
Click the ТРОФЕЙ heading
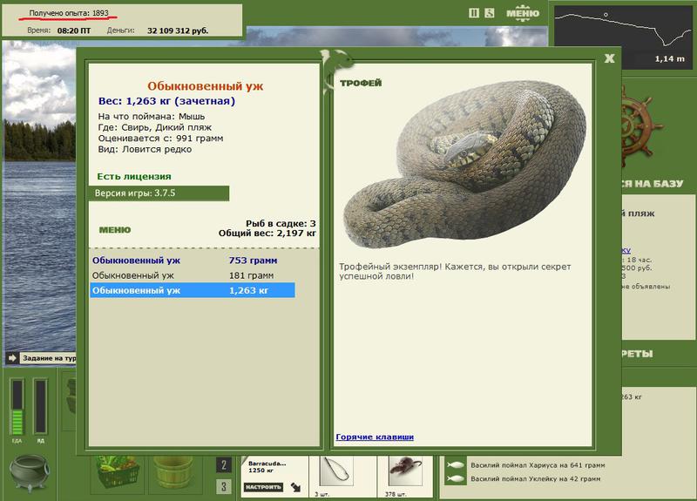(x=361, y=83)
